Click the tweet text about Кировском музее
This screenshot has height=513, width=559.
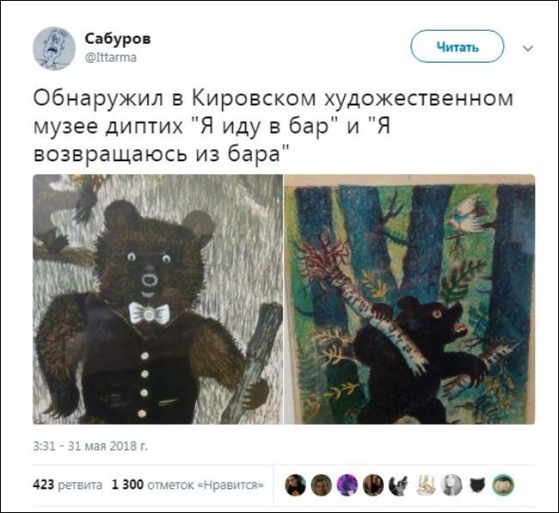pyautogui.click(x=273, y=126)
